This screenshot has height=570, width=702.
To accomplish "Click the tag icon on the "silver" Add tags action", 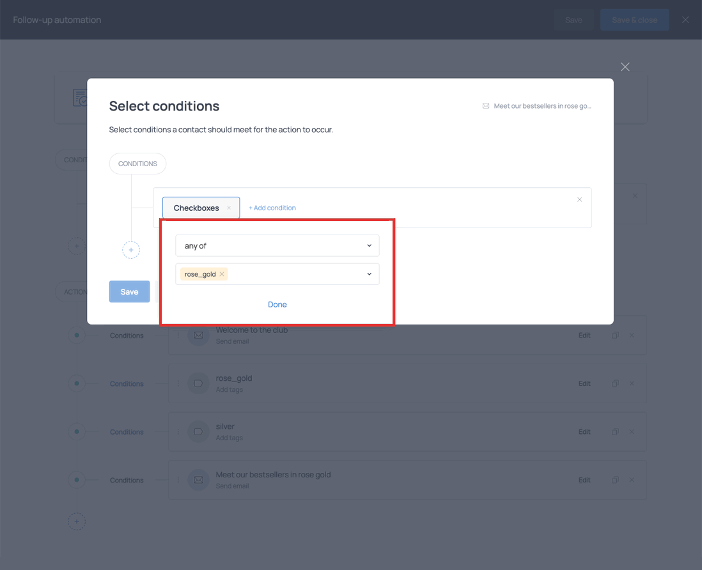I will click(198, 431).
